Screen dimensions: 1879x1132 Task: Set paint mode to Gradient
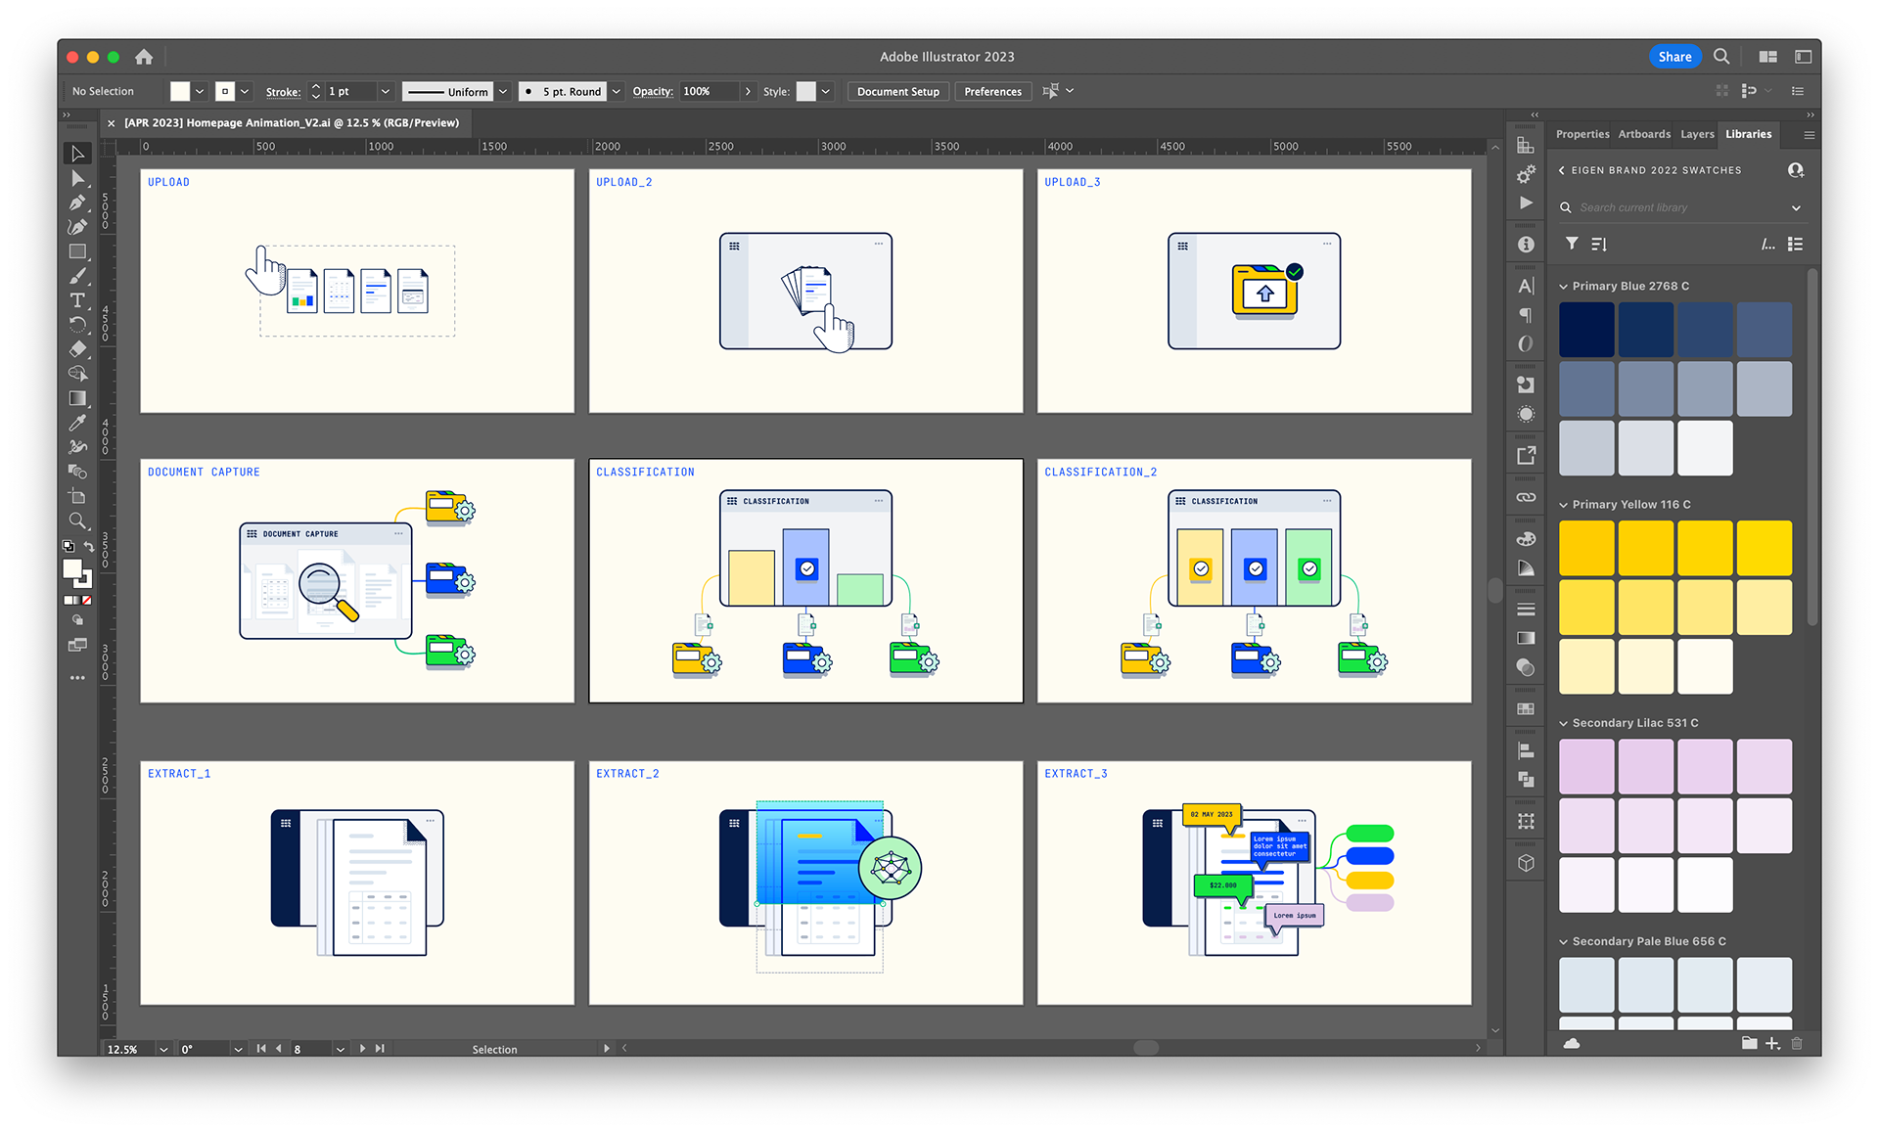coord(77,600)
